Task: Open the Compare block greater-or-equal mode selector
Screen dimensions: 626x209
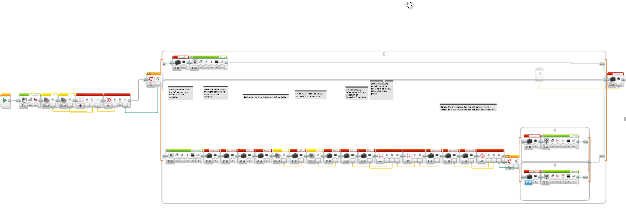Action: coord(108,106)
